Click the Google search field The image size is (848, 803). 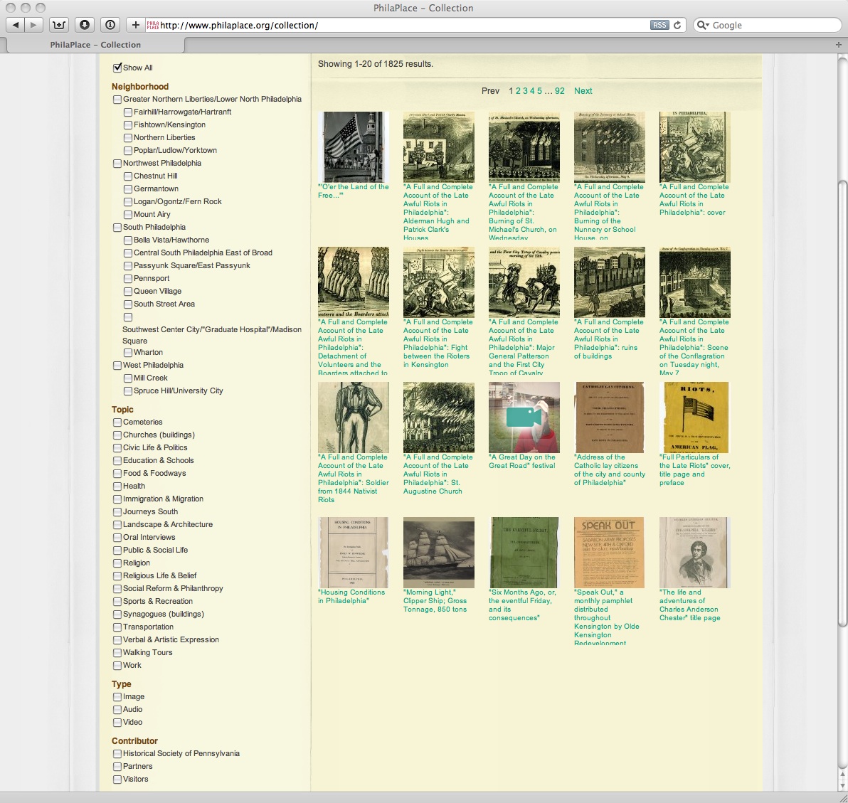point(768,25)
